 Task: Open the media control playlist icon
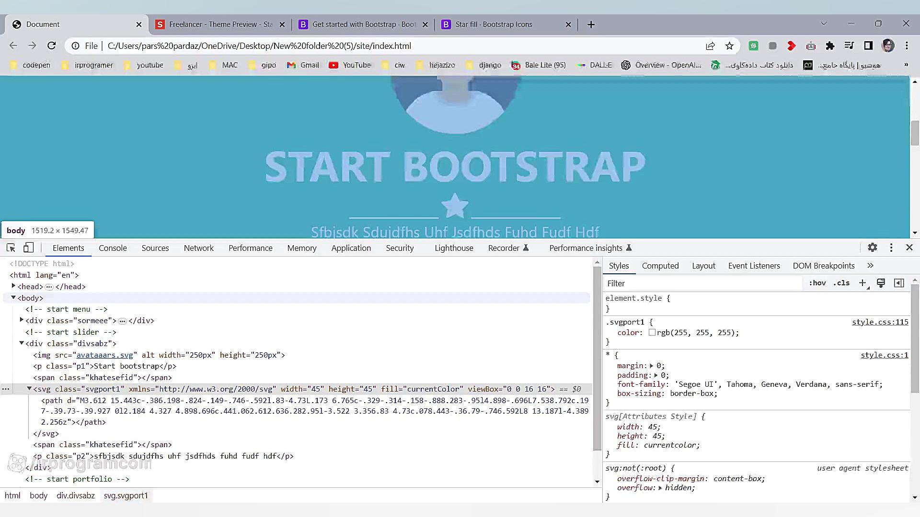(849, 46)
